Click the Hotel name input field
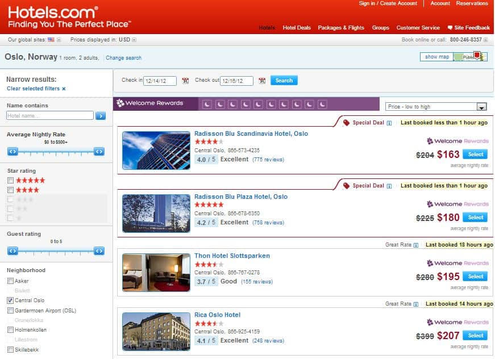 (50, 115)
